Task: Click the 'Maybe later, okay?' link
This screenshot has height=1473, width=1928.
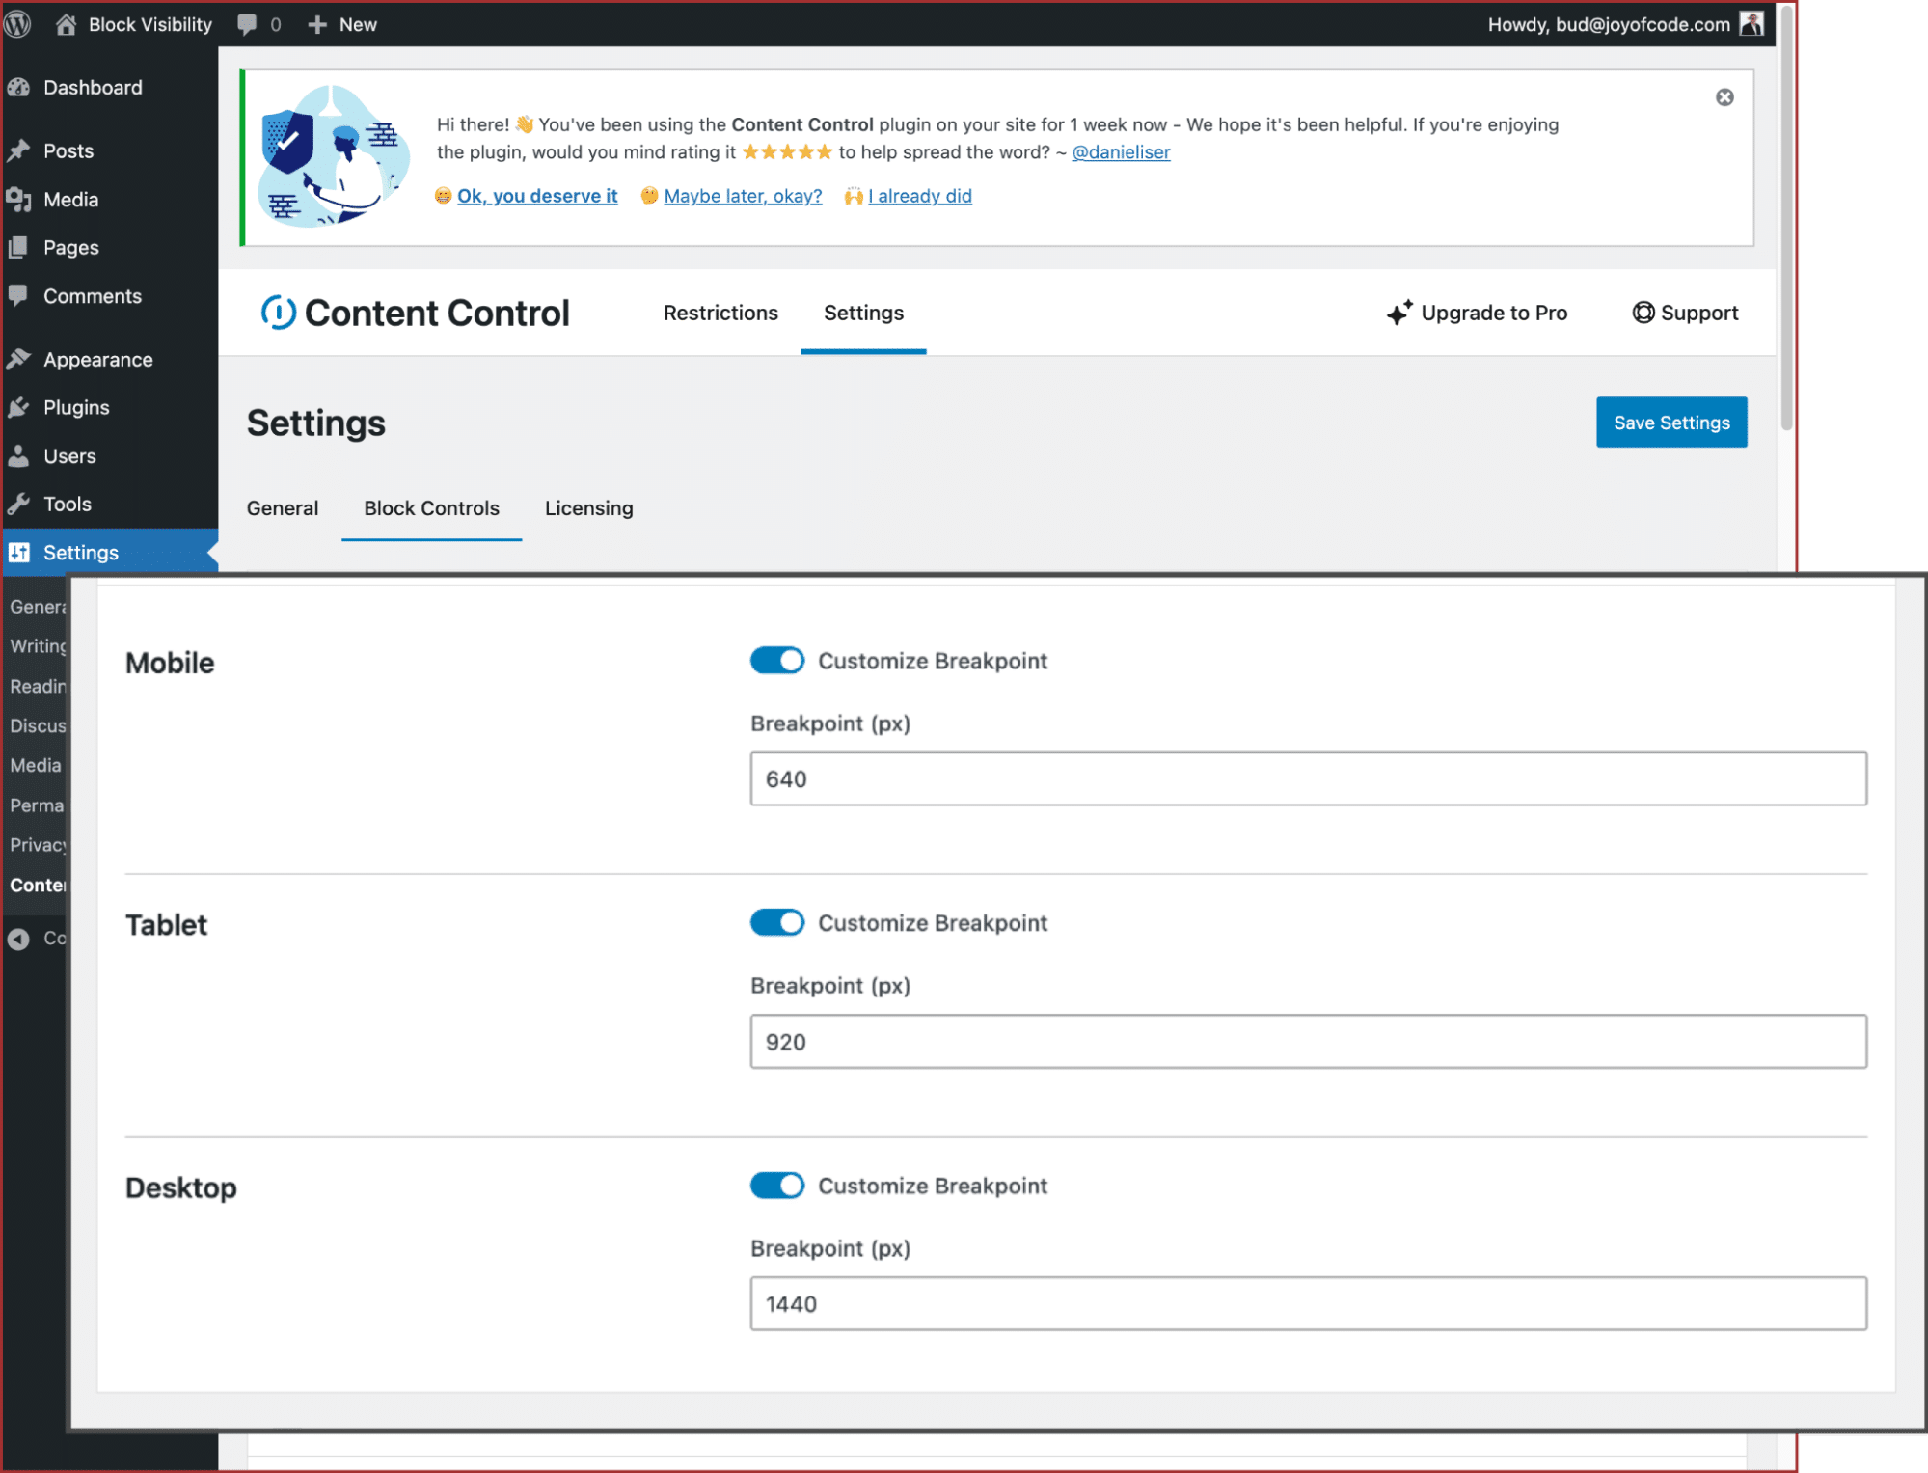Action: 743,196
